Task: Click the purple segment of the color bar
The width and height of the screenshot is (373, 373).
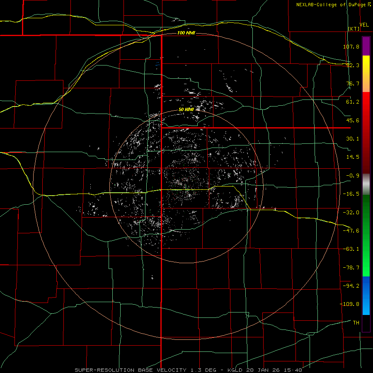Action: 366,46
